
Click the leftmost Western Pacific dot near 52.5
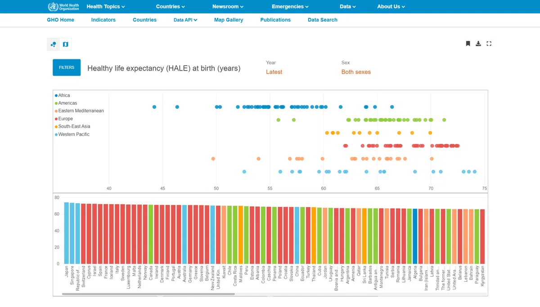pos(244,172)
